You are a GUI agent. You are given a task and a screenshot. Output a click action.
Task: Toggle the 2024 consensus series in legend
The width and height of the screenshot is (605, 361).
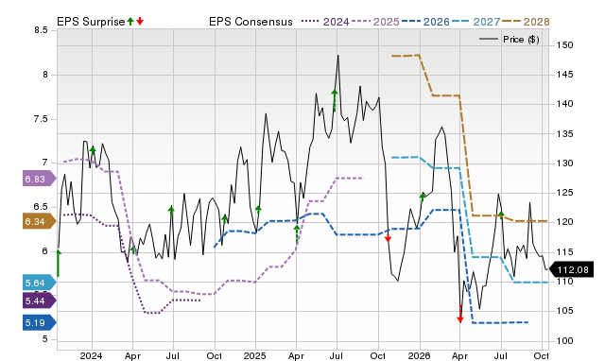[325, 22]
